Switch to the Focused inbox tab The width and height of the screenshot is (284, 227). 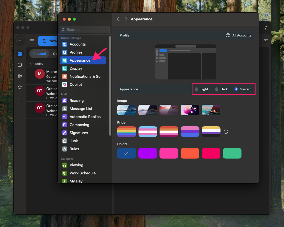tap(39, 54)
